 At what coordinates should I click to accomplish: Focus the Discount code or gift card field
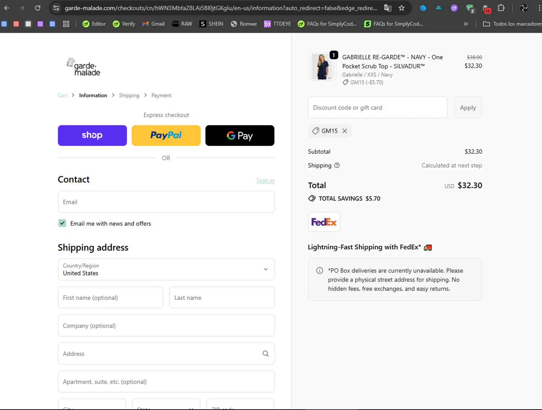pyautogui.click(x=378, y=107)
